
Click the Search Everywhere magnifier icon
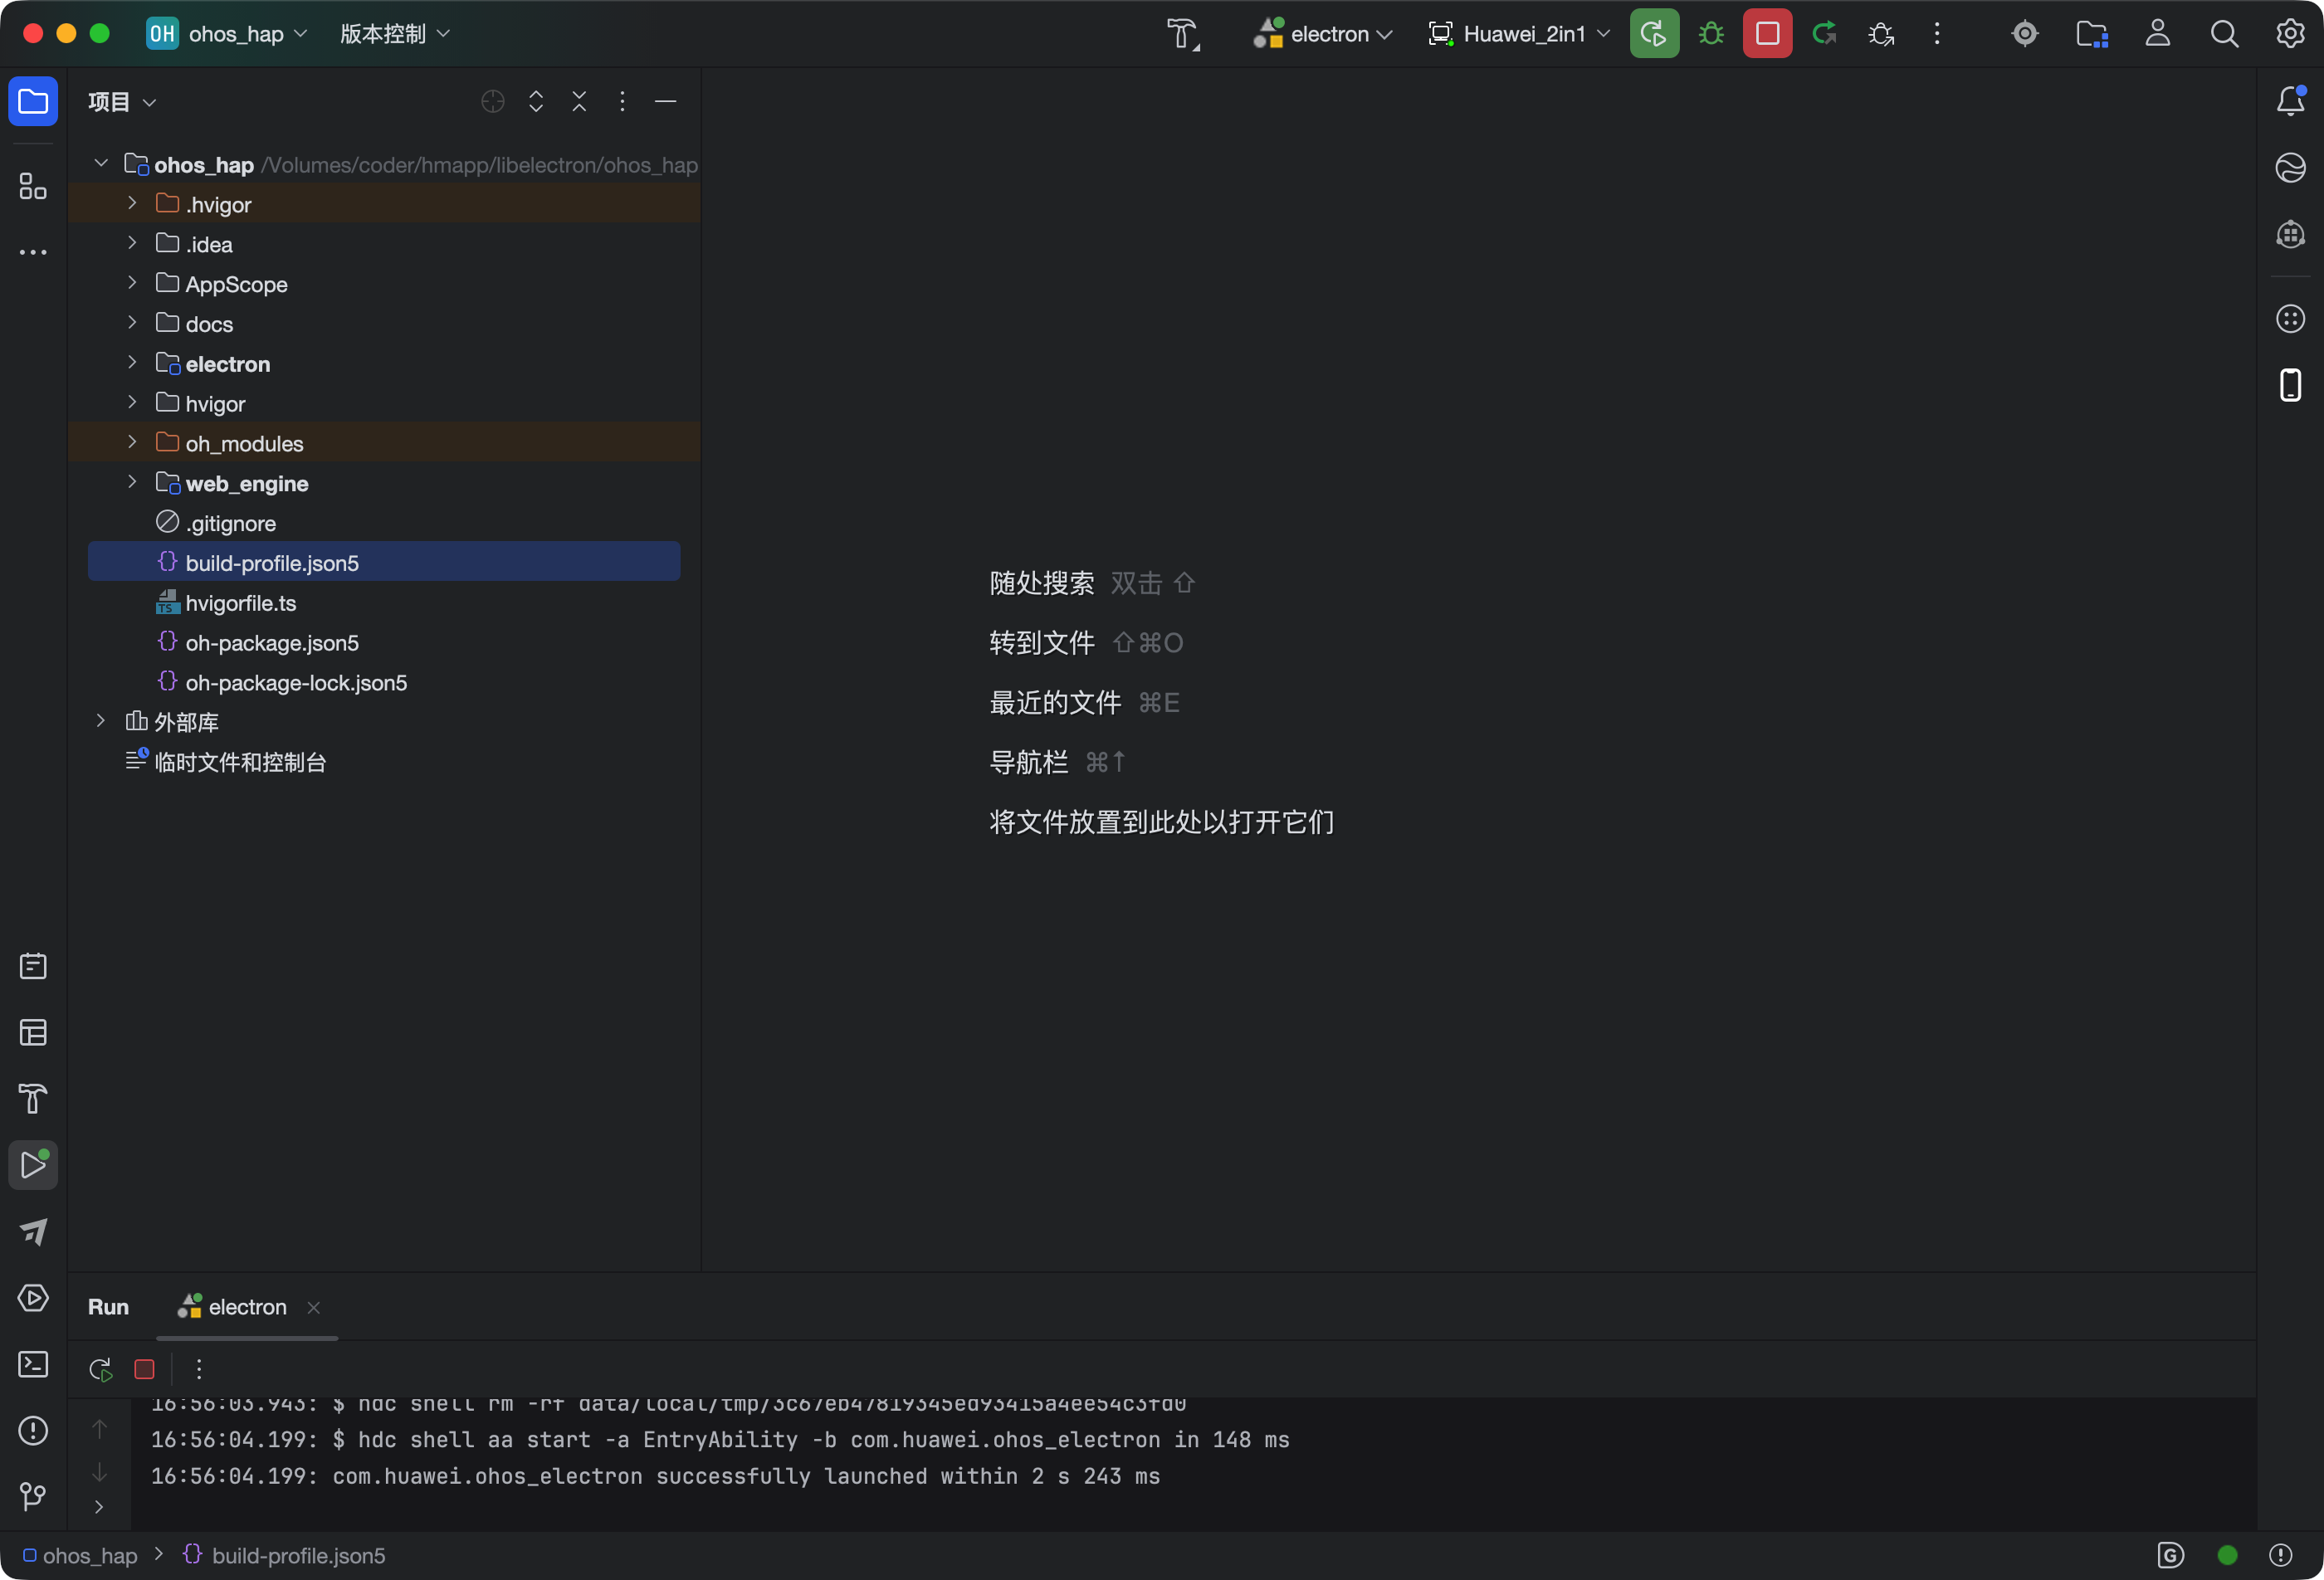2224,34
